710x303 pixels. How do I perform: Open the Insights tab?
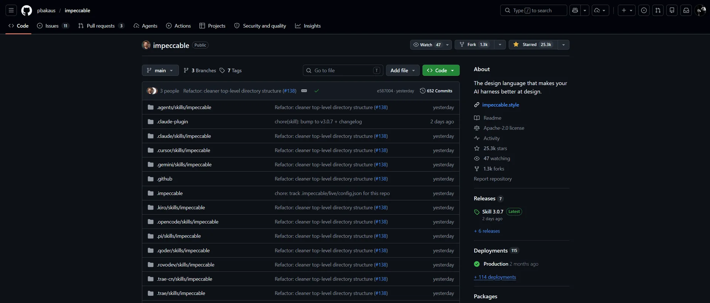pyautogui.click(x=308, y=26)
